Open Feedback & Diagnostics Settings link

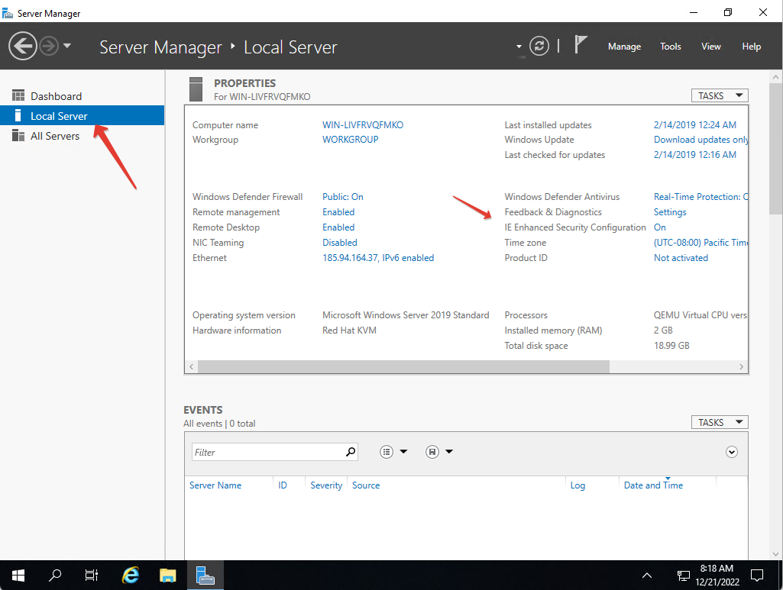(669, 211)
